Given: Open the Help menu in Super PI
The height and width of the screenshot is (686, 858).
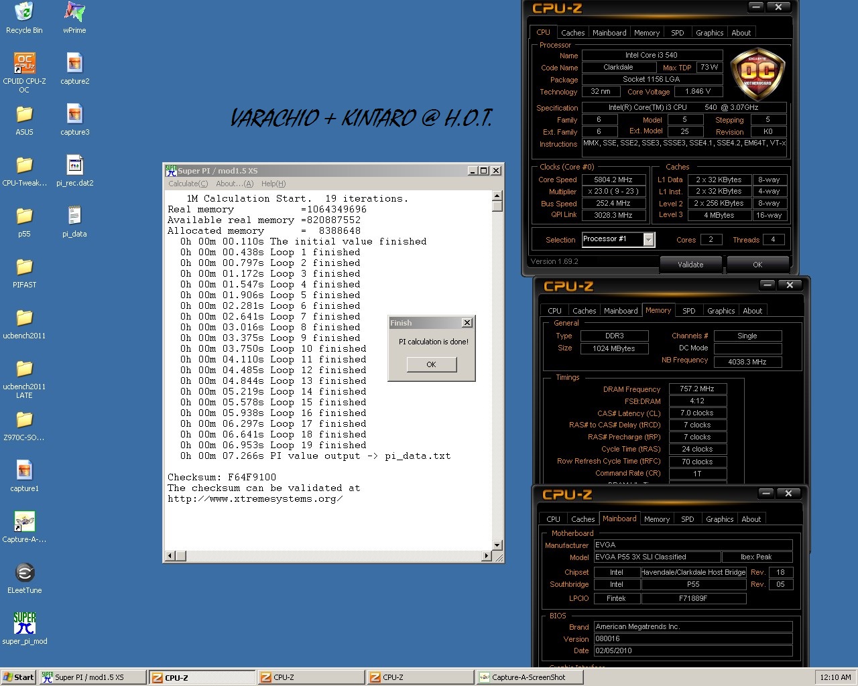Looking at the screenshot, I should click(273, 184).
